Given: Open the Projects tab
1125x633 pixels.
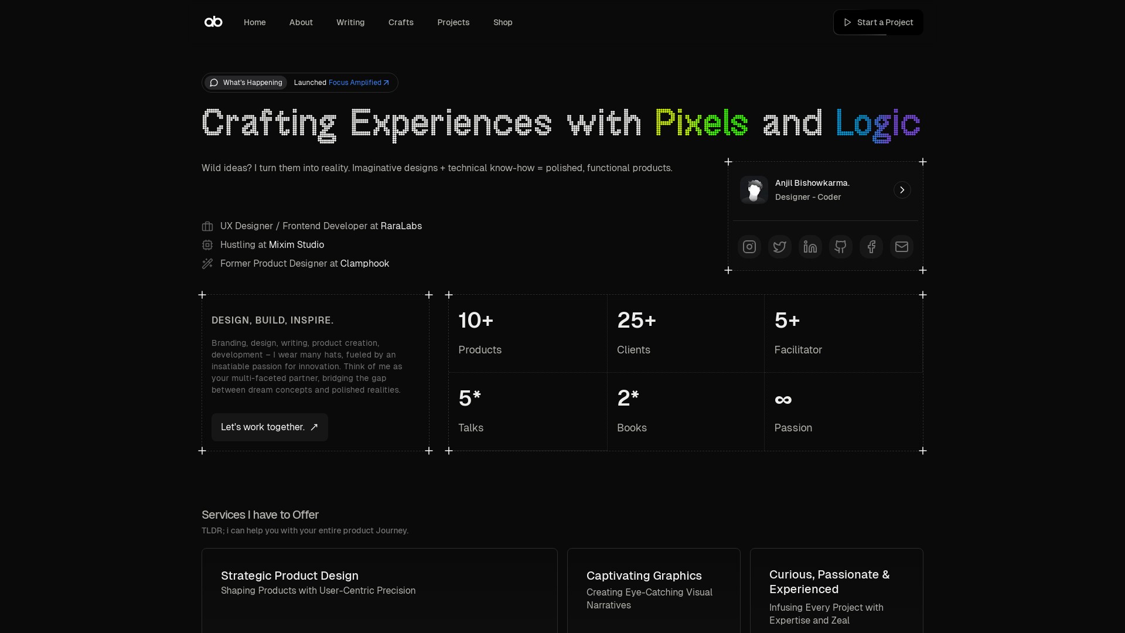Looking at the screenshot, I should 453,22.
